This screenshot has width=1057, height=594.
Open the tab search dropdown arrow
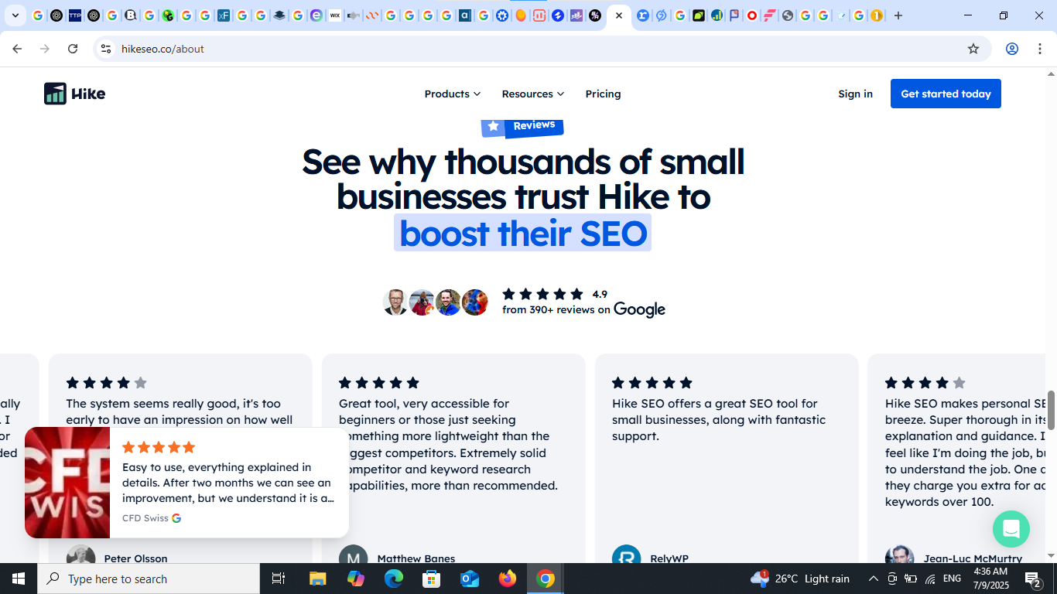click(x=15, y=15)
